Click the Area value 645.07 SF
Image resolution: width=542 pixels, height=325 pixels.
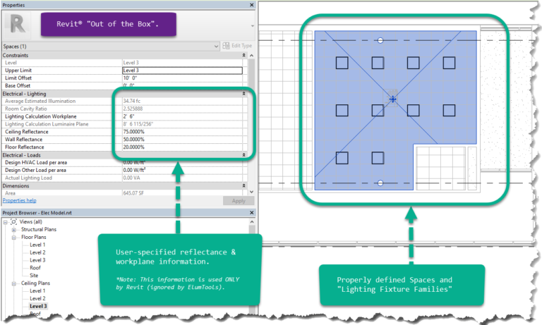pos(133,193)
